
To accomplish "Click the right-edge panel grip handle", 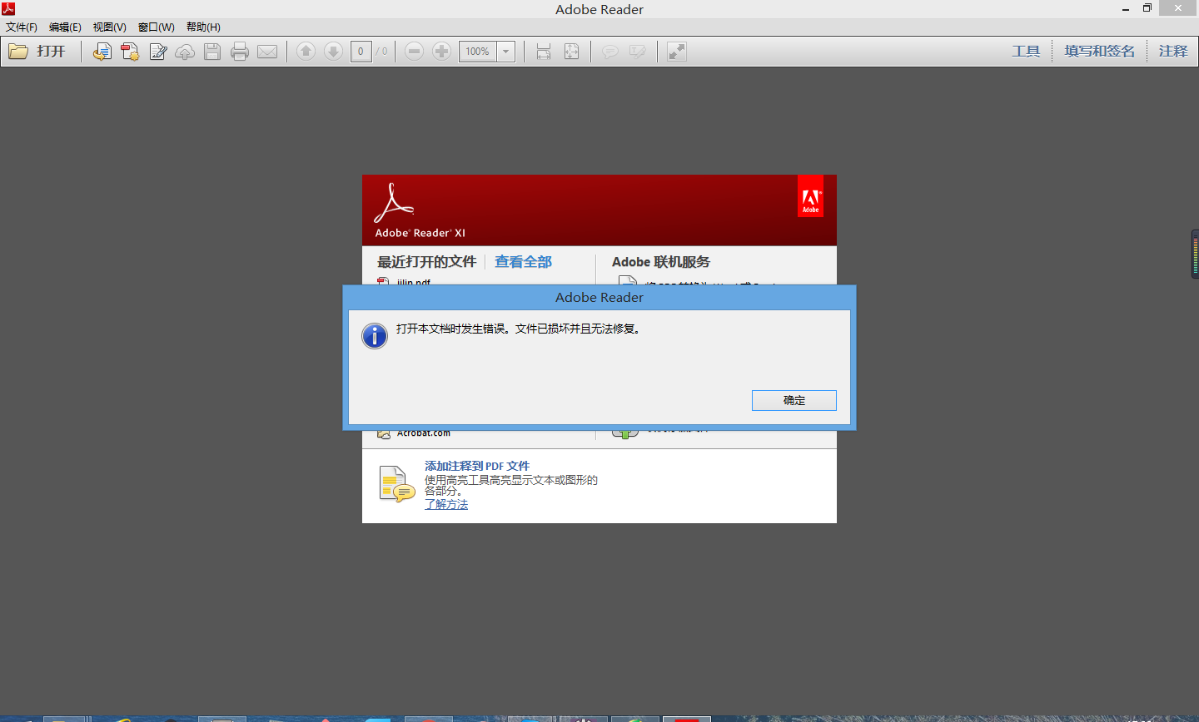I will tap(1195, 254).
